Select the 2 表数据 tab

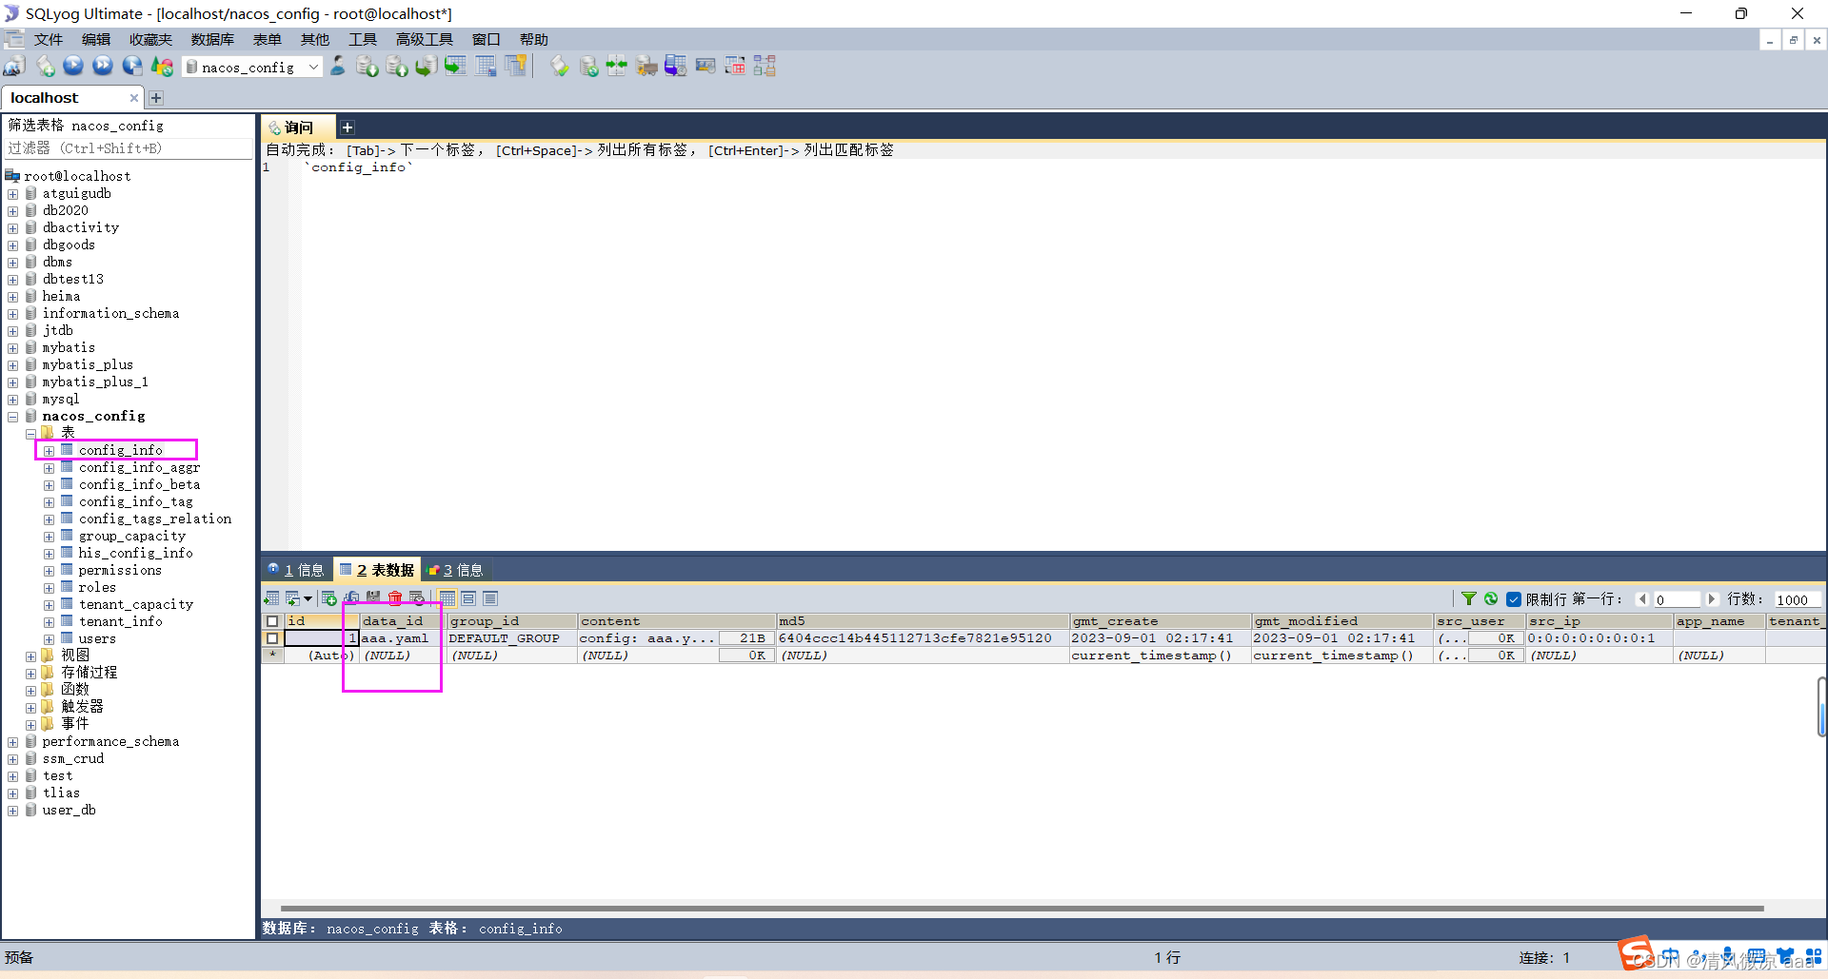[x=377, y=570]
